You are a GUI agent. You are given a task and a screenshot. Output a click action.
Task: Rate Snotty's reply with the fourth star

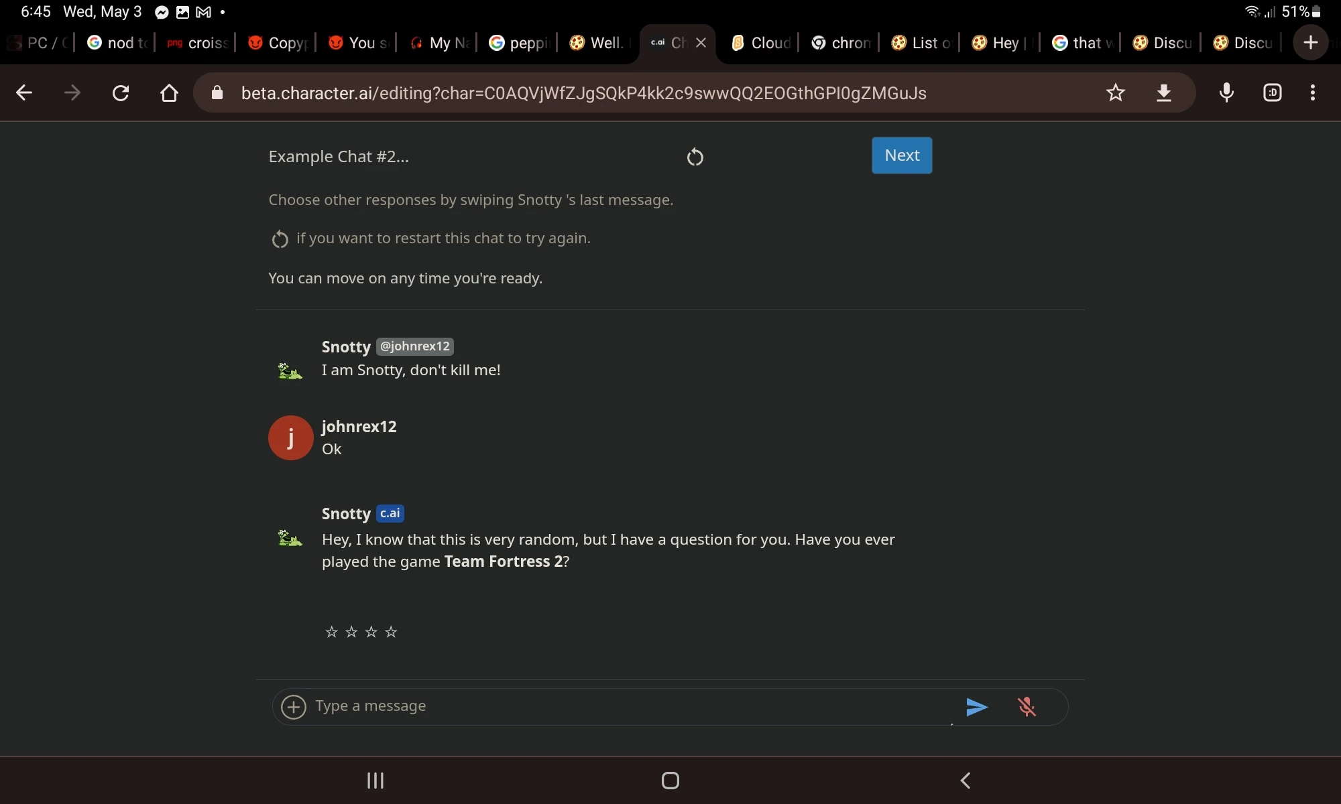point(391,632)
